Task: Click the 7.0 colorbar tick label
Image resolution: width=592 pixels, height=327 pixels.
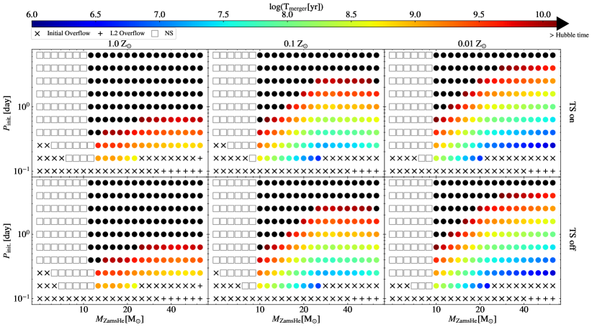Action: tap(159, 14)
